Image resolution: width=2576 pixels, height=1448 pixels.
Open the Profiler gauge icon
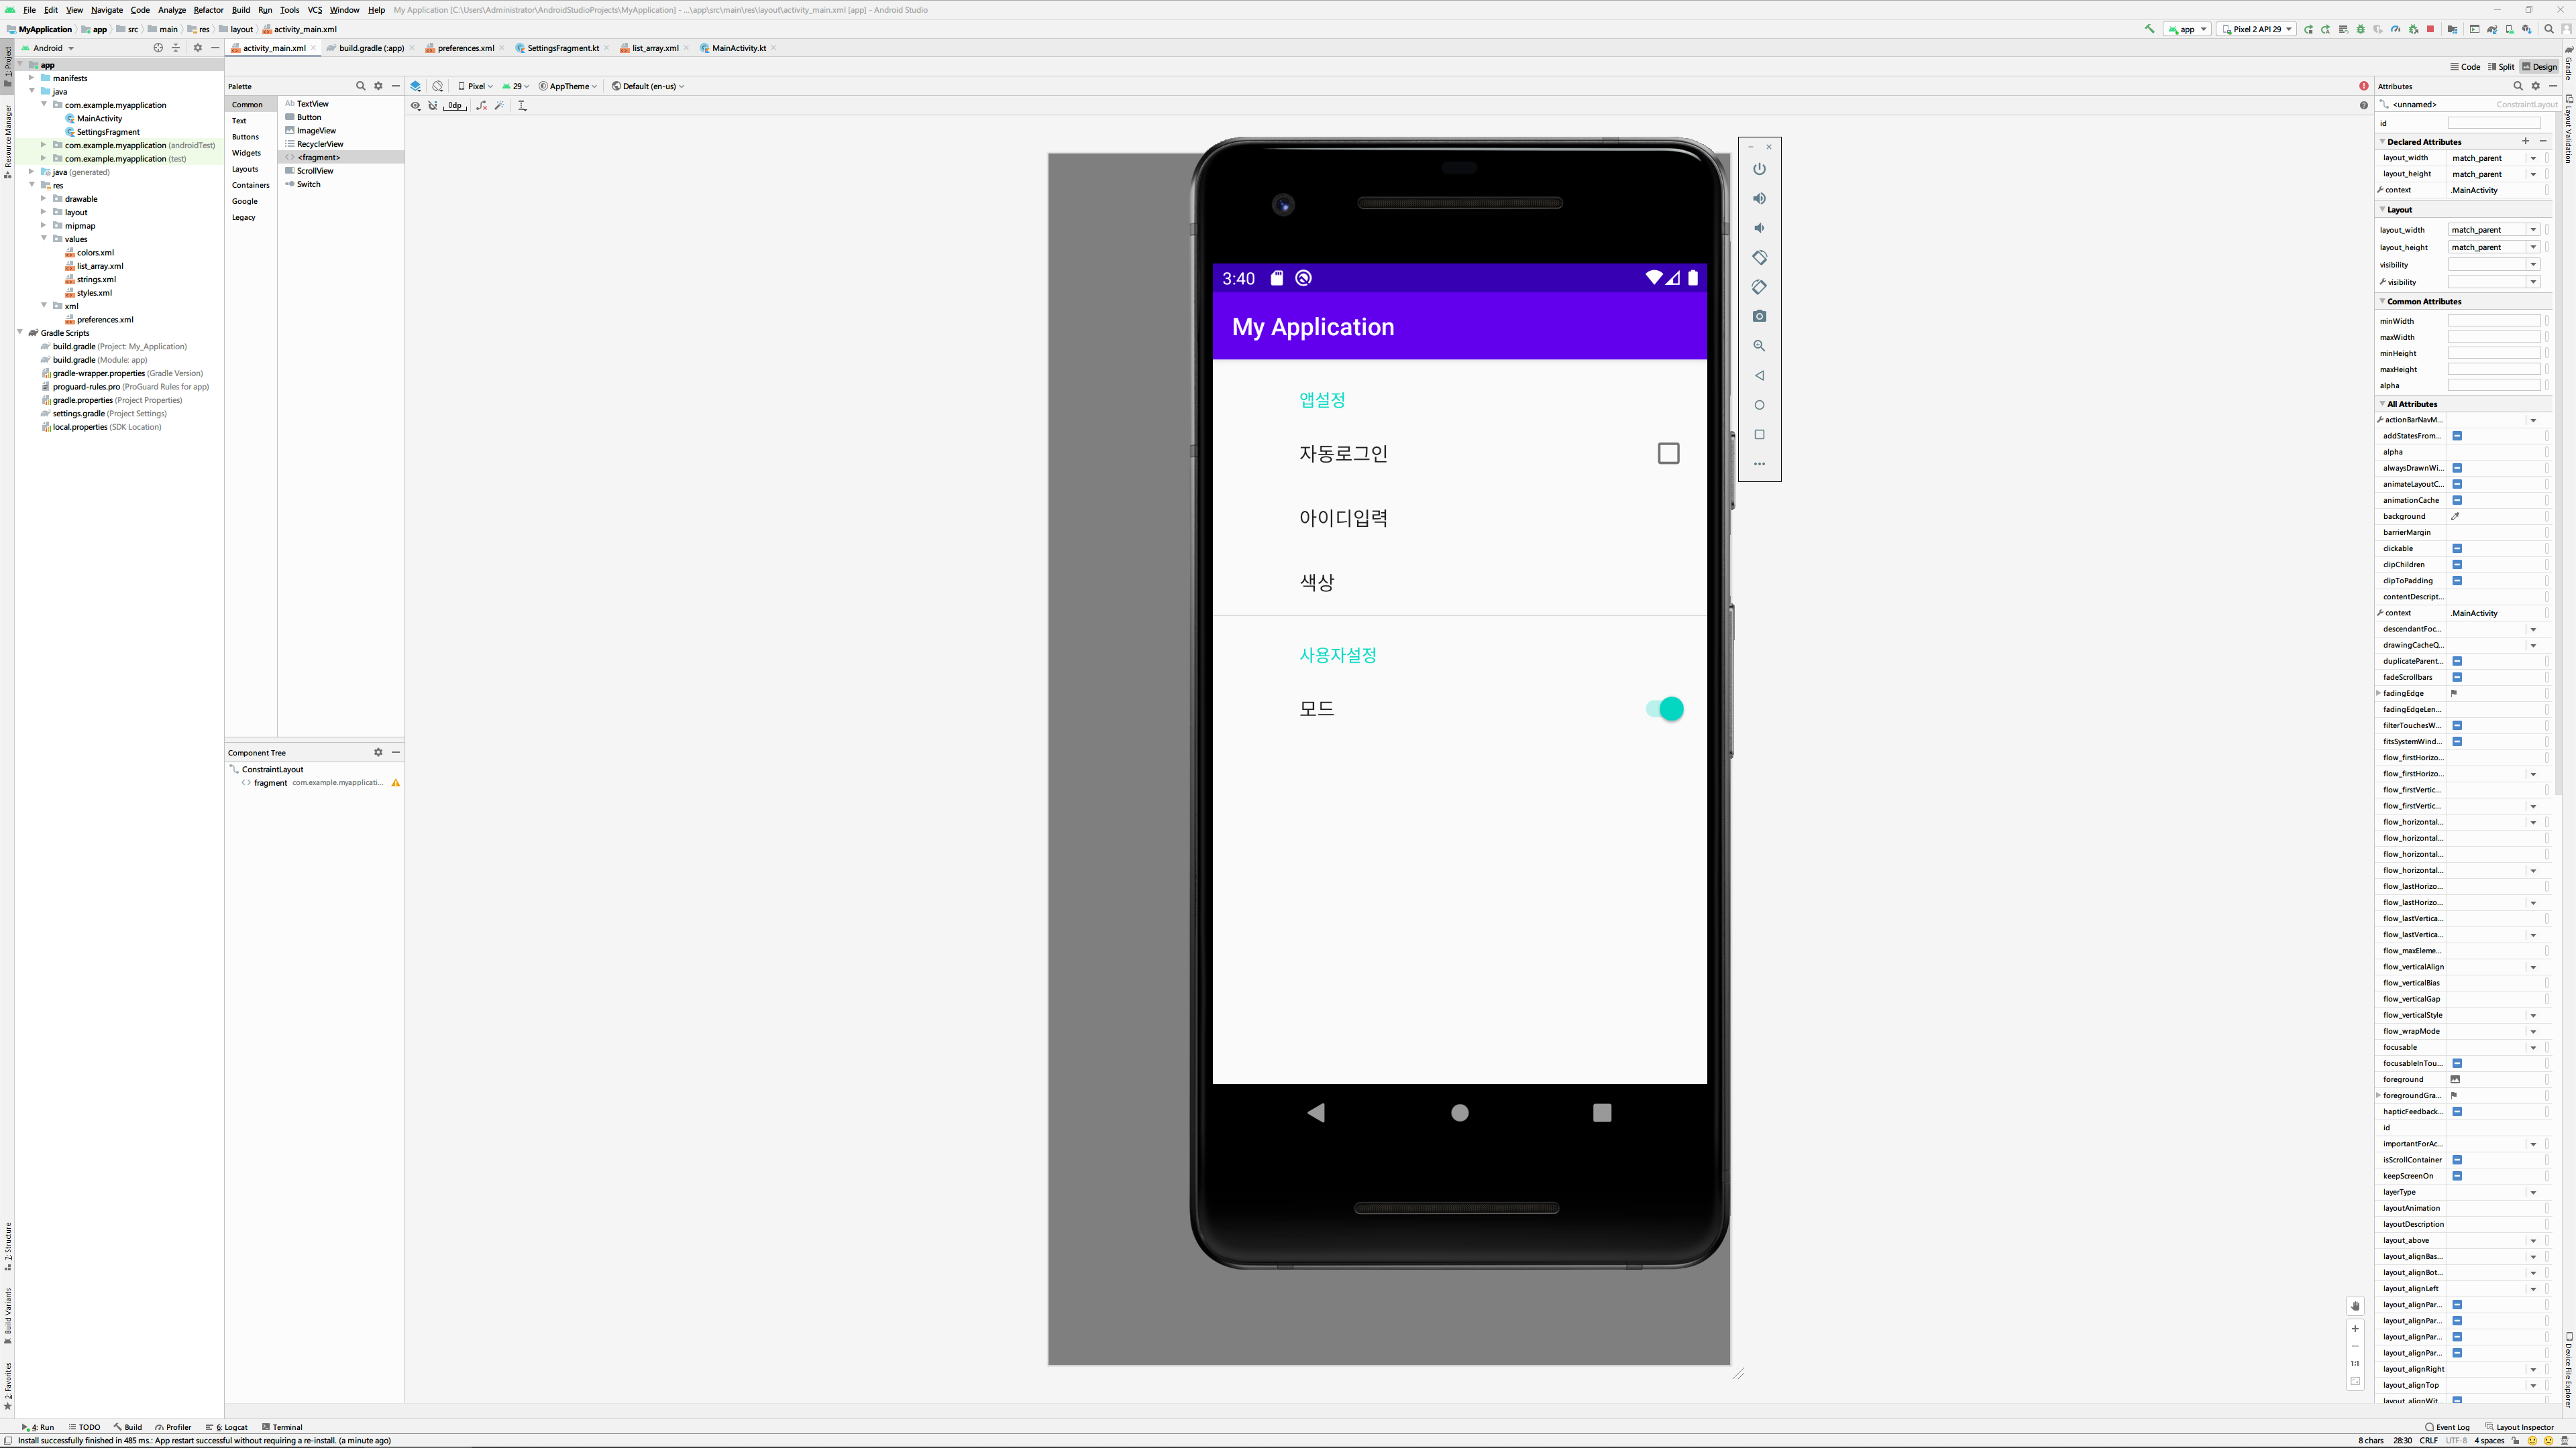pos(2396,30)
